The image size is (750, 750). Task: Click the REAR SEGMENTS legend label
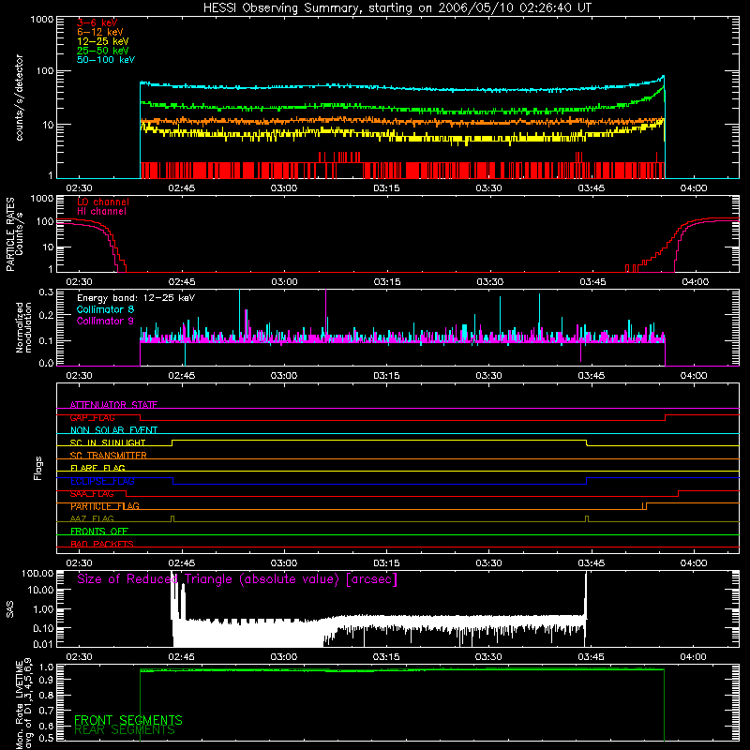[x=125, y=730]
